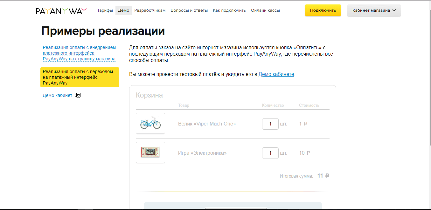Follow the Демо кабинете link in the paragraph
Viewport: 431px width, 210px height.
(276, 74)
